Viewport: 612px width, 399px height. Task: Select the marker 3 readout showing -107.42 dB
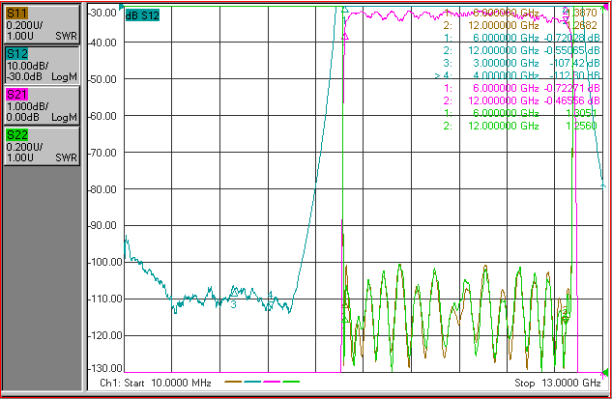[x=521, y=63]
